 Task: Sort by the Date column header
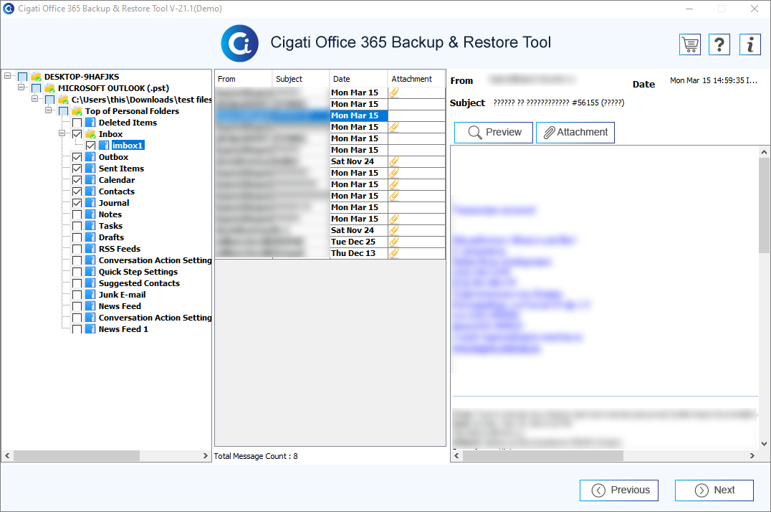pyautogui.click(x=358, y=79)
